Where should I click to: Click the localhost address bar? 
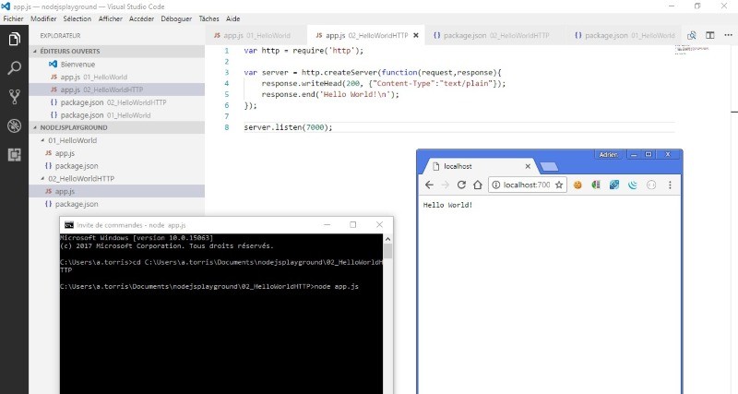[x=521, y=185]
